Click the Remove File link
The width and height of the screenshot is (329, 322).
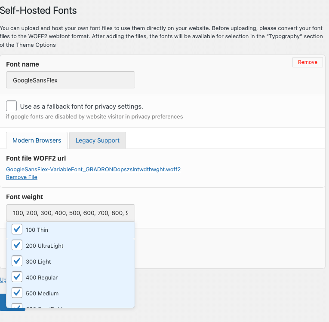(x=22, y=177)
